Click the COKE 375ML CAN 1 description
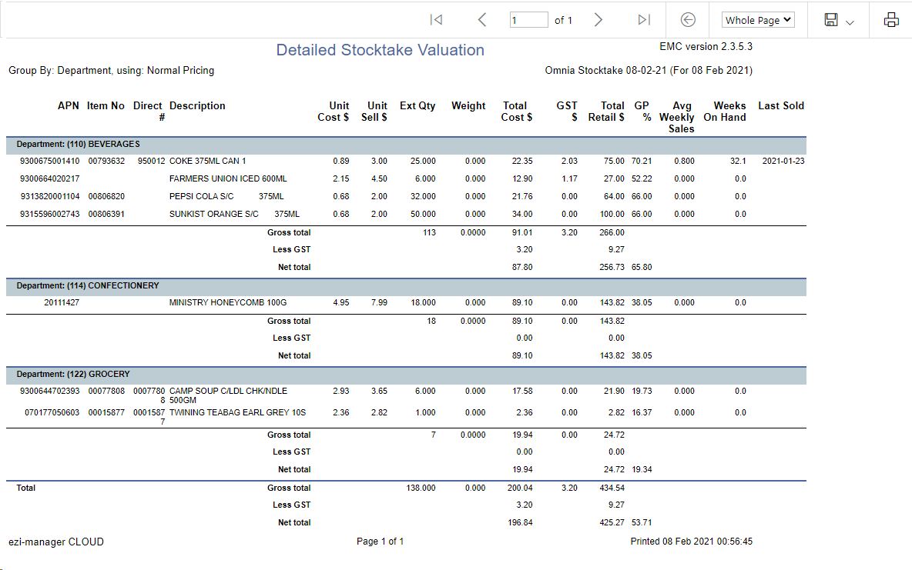Viewport: 912px width, 570px height. pos(207,161)
